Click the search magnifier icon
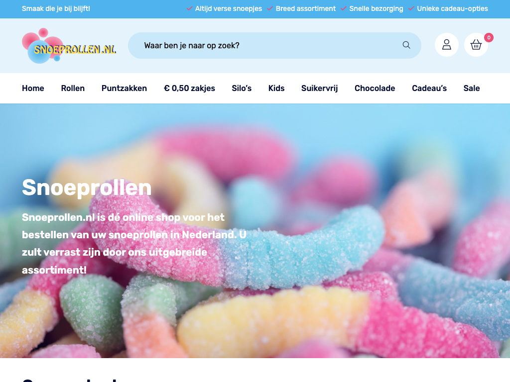The height and width of the screenshot is (382, 510). [x=406, y=45]
